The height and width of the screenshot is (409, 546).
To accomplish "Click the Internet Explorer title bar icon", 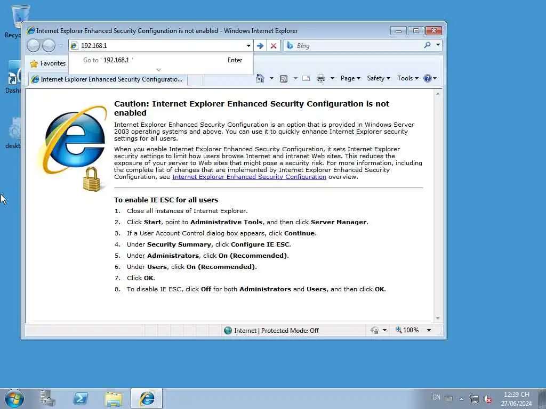I will [x=30, y=30].
